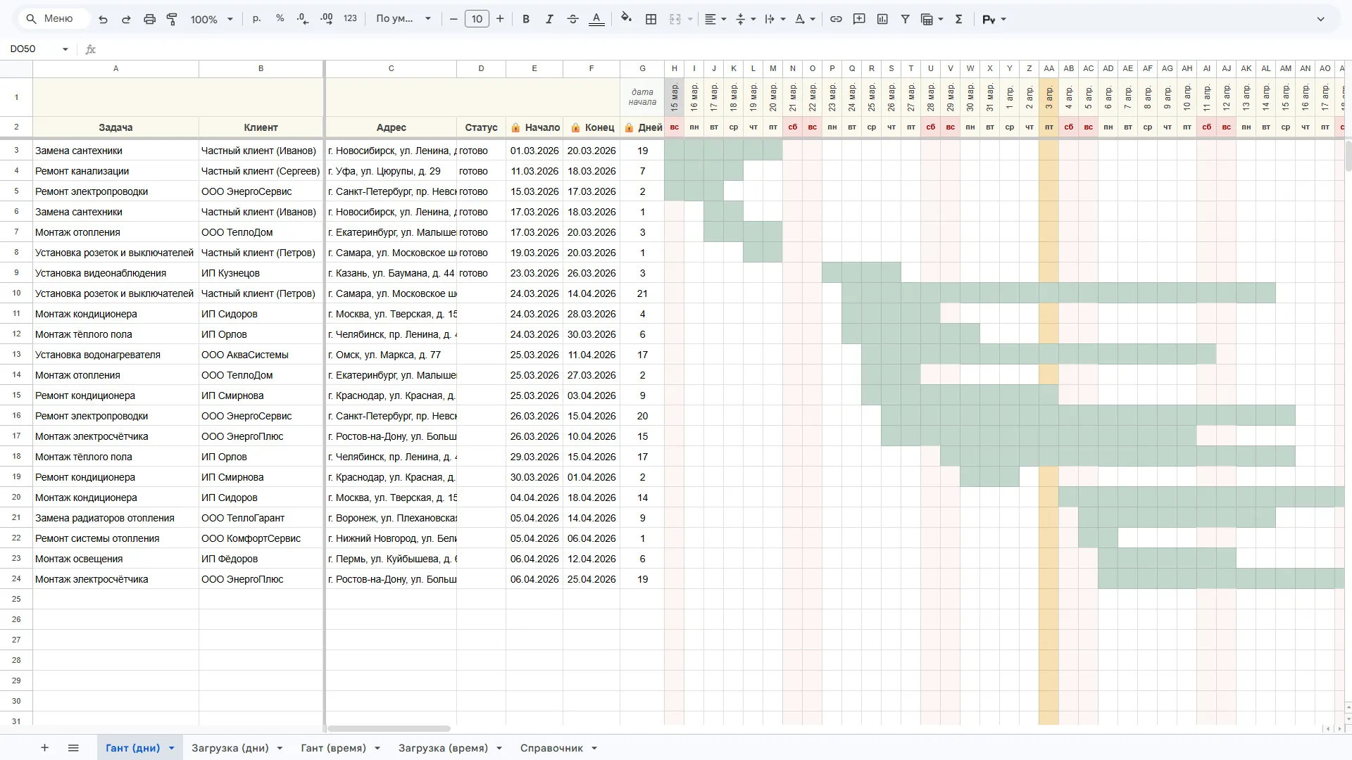Collapse toolbar with right chevron
1352x760 pixels.
coord(1321,19)
